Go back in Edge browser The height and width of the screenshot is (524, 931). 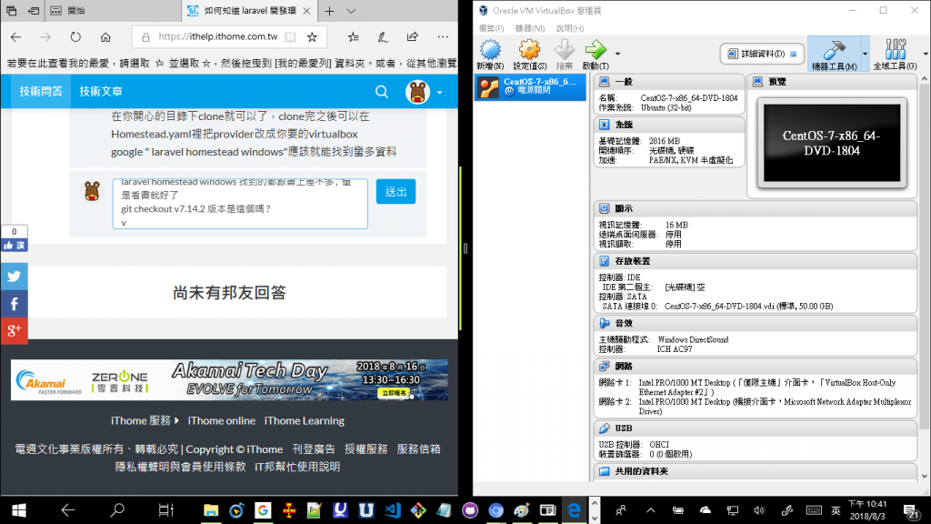(x=16, y=36)
